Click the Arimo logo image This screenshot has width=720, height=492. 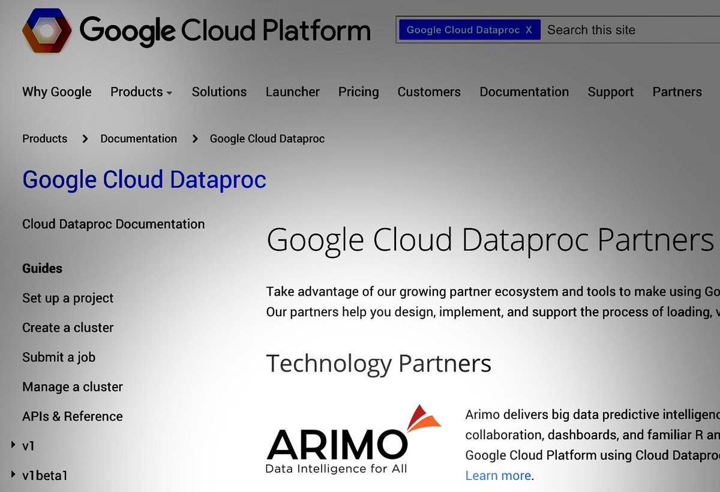click(x=353, y=439)
